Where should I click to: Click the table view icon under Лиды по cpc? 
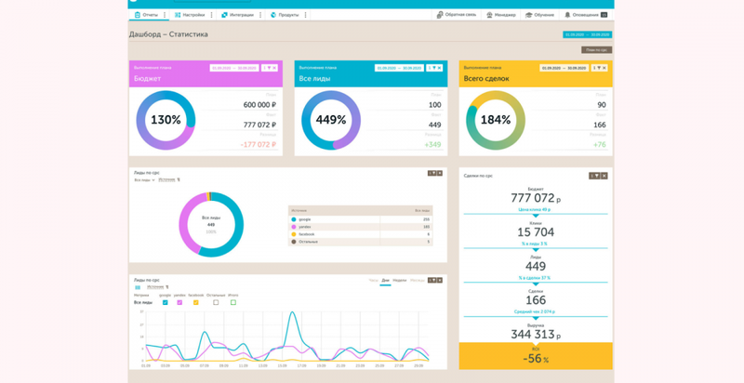point(138,287)
